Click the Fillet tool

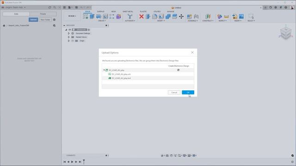[x=154, y=17]
